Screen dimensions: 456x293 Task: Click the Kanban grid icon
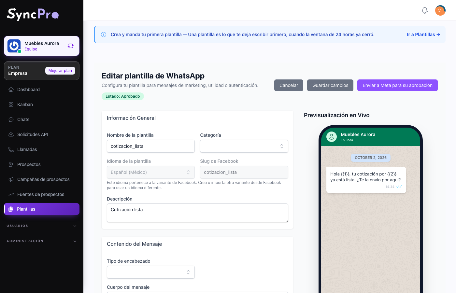[x=11, y=105]
